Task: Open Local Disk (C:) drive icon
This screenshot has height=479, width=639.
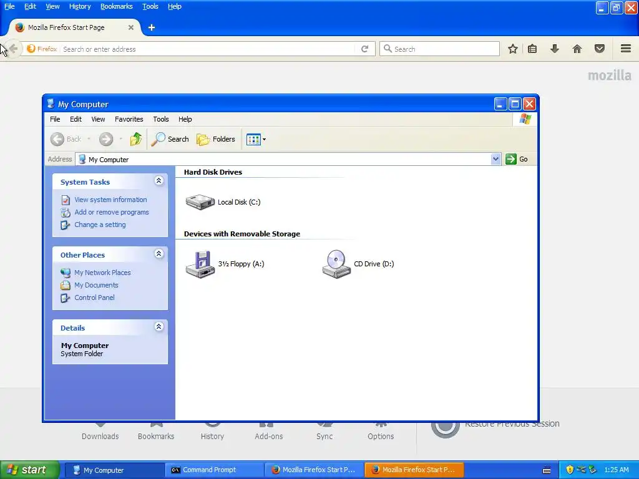Action: pos(200,201)
